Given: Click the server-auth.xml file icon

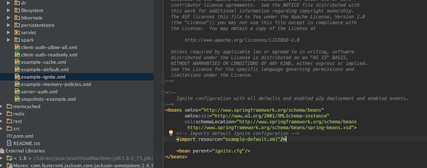Looking at the screenshot, I should point(17,92).
